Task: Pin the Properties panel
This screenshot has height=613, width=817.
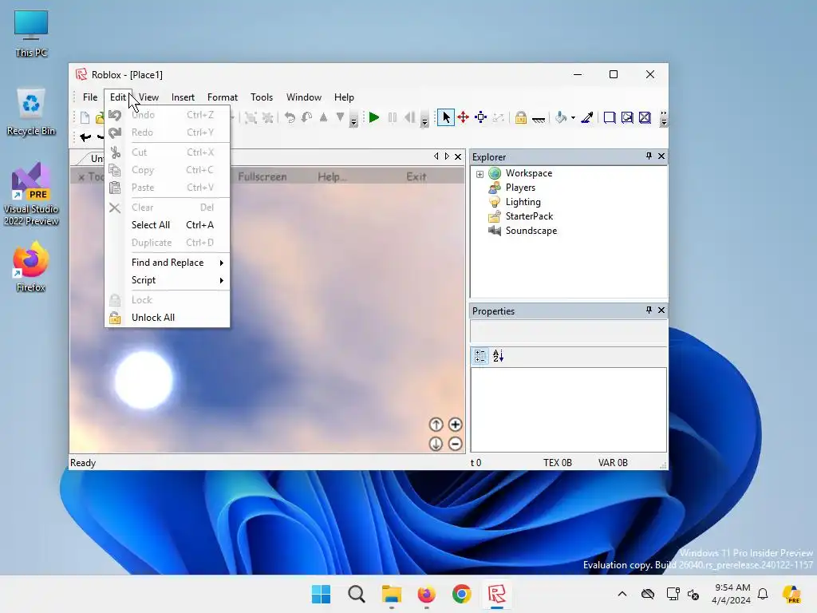Action: pos(649,310)
